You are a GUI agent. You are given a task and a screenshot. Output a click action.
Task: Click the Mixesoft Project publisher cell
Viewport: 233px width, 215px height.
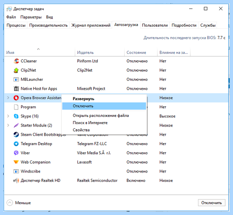click(x=91, y=89)
